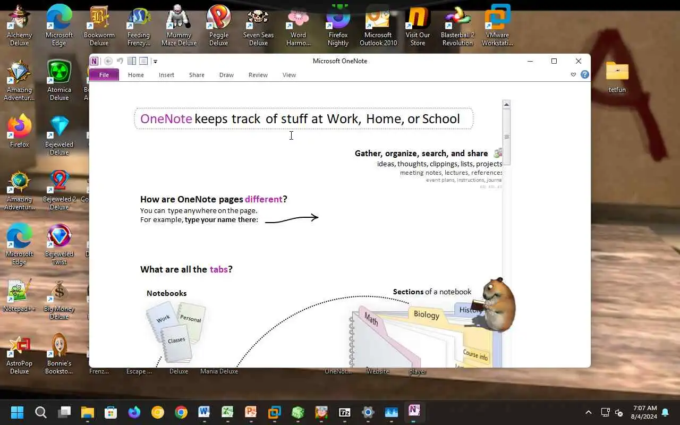Expand the ribbon using the chevron arrow
This screenshot has width=680, height=425.
point(573,75)
